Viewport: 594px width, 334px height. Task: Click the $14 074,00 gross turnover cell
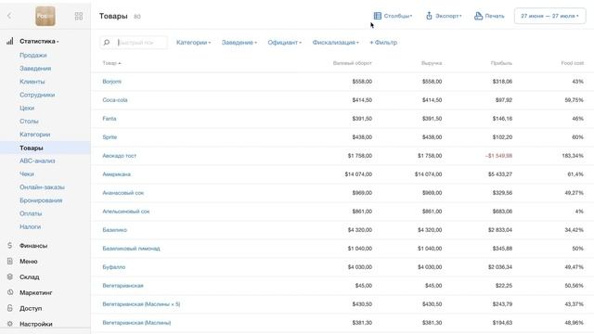[358, 174]
